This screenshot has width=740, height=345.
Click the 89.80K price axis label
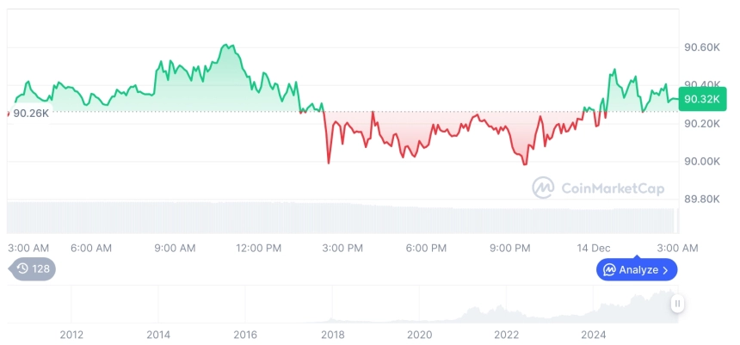700,199
